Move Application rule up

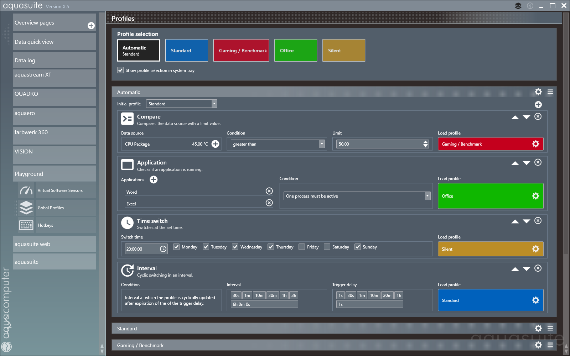[515, 163]
